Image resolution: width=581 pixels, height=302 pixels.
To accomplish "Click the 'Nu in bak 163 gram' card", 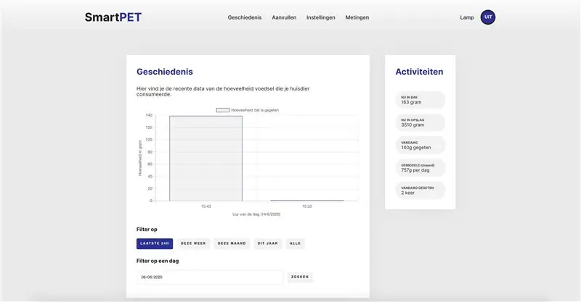I will [x=420, y=100].
